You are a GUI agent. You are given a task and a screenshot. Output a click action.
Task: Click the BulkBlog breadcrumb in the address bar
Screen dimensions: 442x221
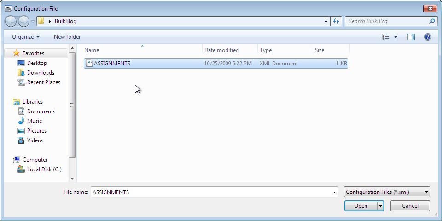click(x=65, y=21)
